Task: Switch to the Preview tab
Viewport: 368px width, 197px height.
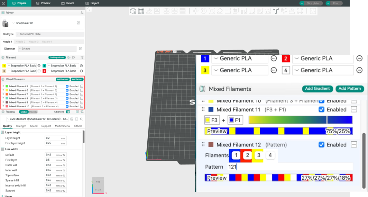Action: pyautogui.click(x=43, y=3)
